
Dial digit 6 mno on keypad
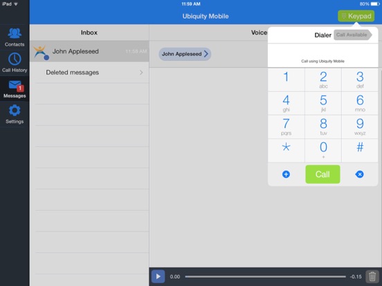[360, 104]
